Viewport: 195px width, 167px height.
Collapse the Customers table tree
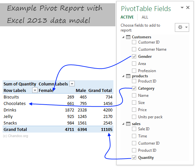point(123,37)
